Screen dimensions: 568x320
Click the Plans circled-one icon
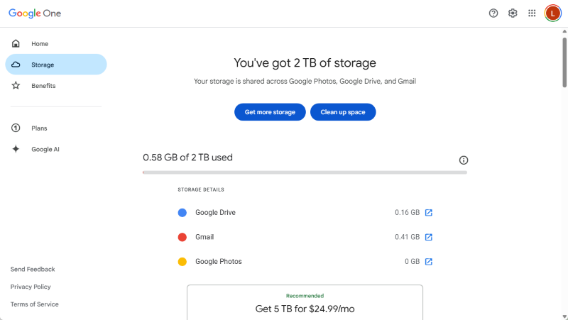(x=16, y=128)
